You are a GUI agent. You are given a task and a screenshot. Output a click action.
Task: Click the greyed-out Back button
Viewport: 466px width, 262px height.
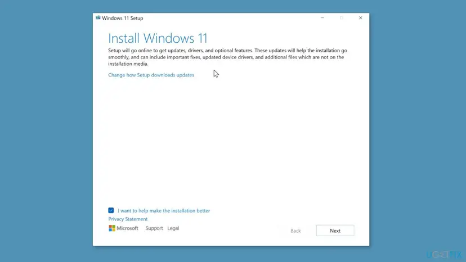(295, 231)
